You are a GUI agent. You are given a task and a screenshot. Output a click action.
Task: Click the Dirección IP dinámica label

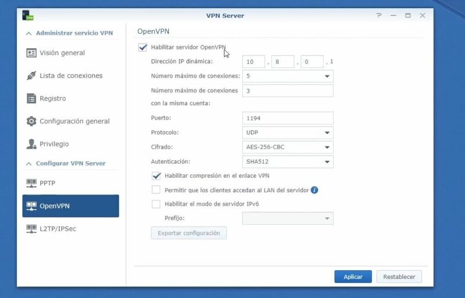[182, 62]
